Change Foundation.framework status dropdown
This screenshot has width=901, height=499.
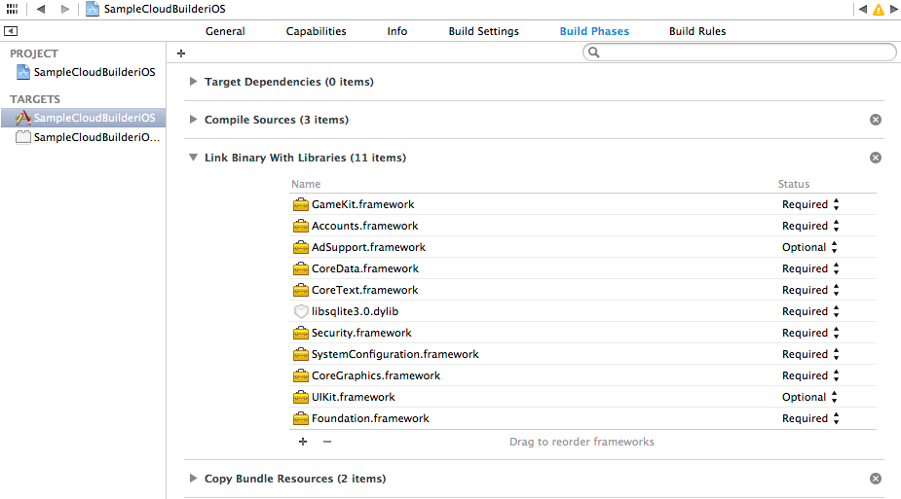tap(810, 418)
